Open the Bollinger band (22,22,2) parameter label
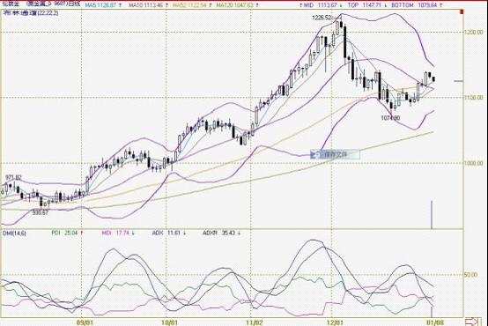488x326 pixels. pyautogui.click(x=31, y=12)
